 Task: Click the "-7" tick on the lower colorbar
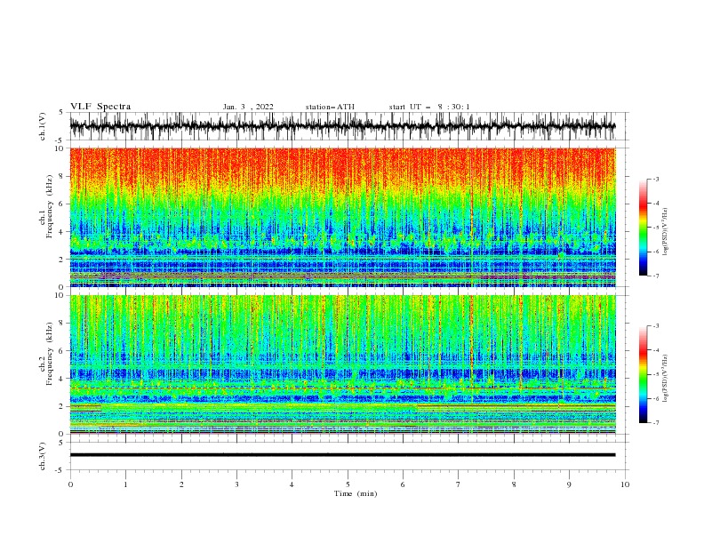point(656,422)
